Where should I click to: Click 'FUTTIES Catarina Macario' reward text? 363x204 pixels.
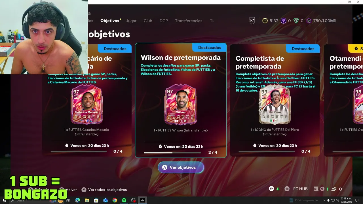86,129
